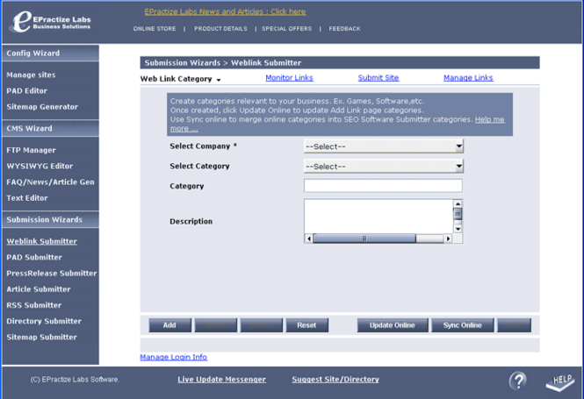This screenshot has width=584, height=399.
Task: Open PAD Submitter in sidebar
Action: (x=34, y=257)
